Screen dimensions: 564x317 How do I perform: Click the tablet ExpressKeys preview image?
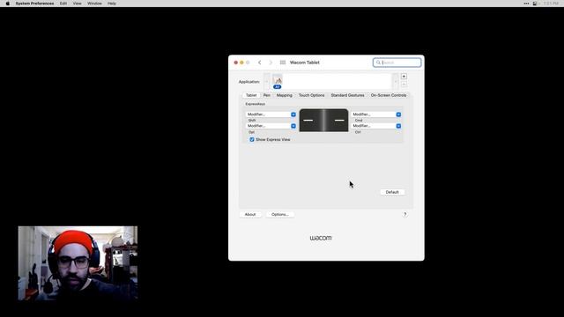tap(323, 120)
